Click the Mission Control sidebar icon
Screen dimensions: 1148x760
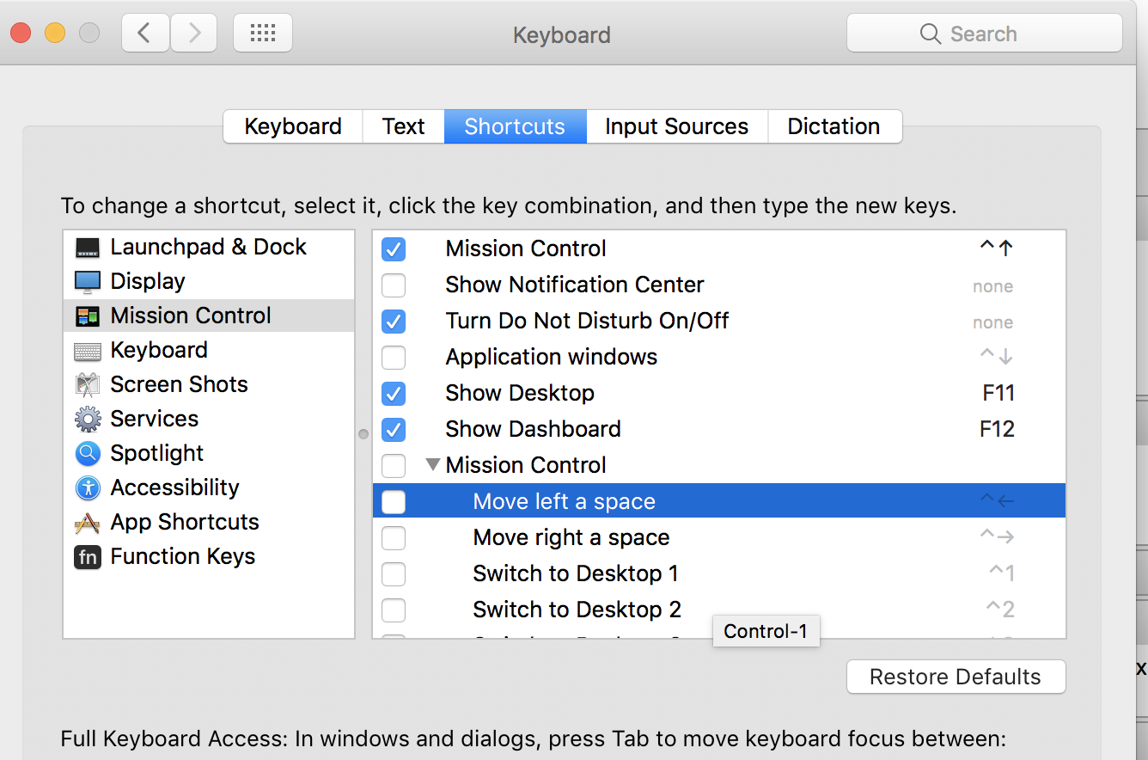click(89, 316)
